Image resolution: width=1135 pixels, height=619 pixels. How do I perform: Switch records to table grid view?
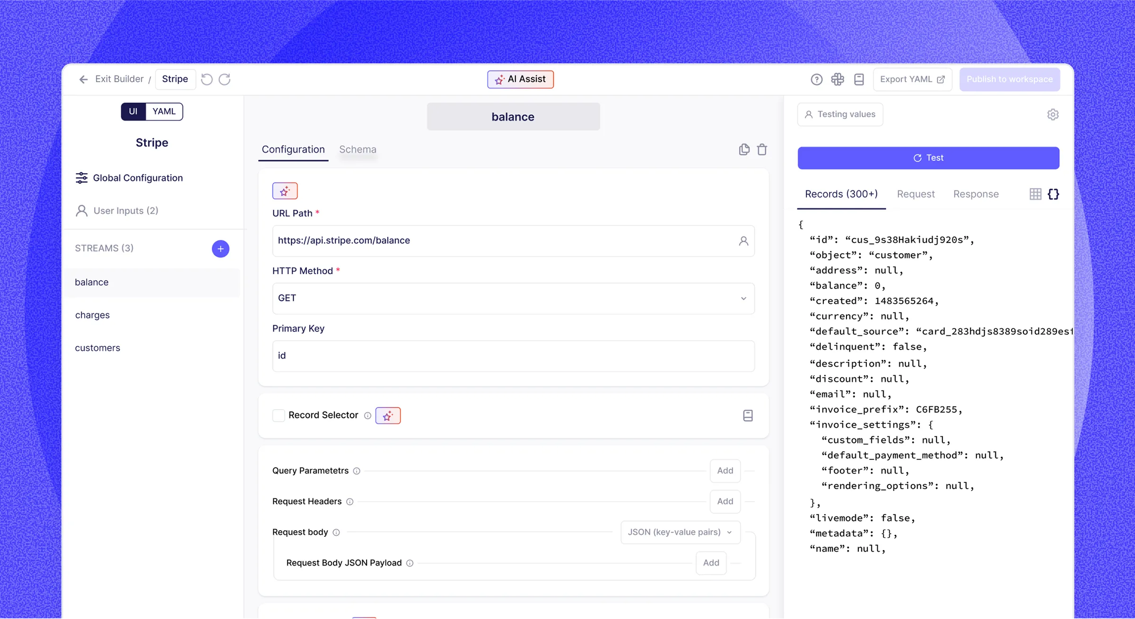(1035, 194)
